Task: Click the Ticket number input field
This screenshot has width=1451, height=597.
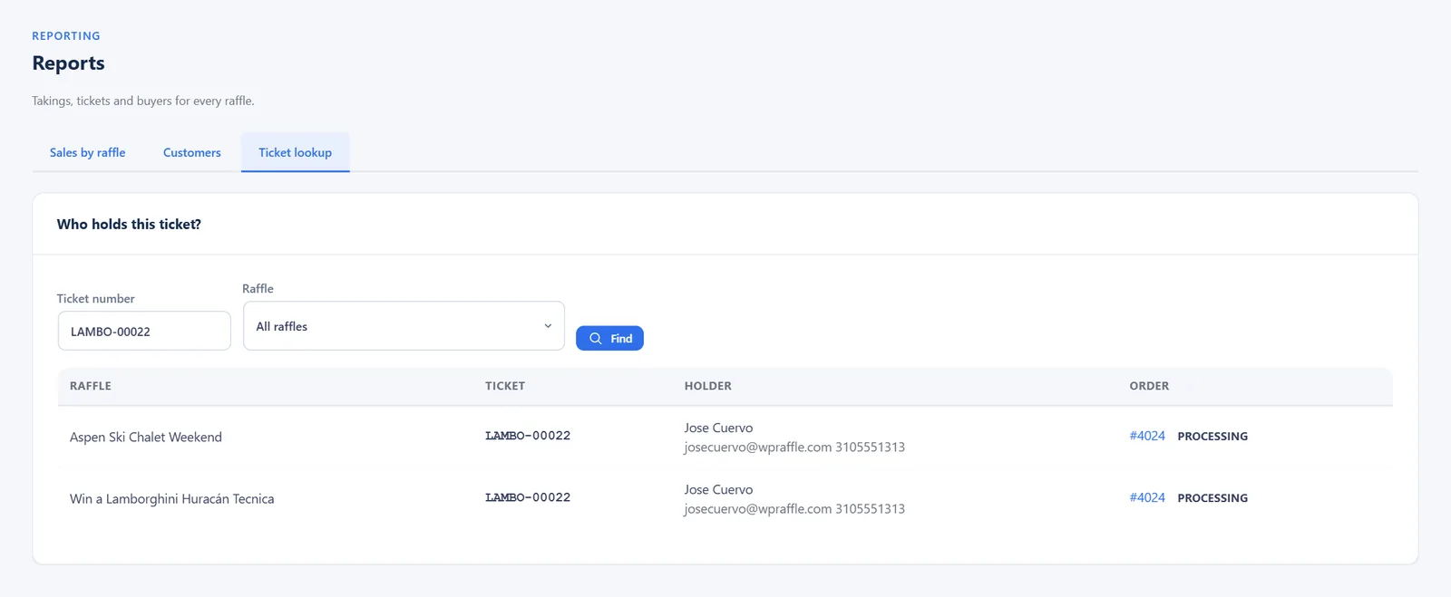Action: (x=144, y=331)
